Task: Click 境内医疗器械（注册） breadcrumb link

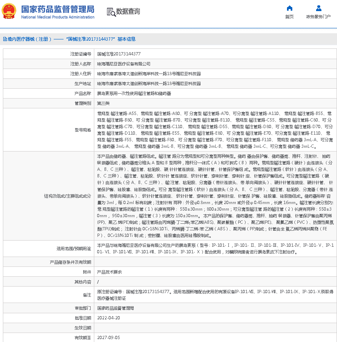Action: coord(30,39)
